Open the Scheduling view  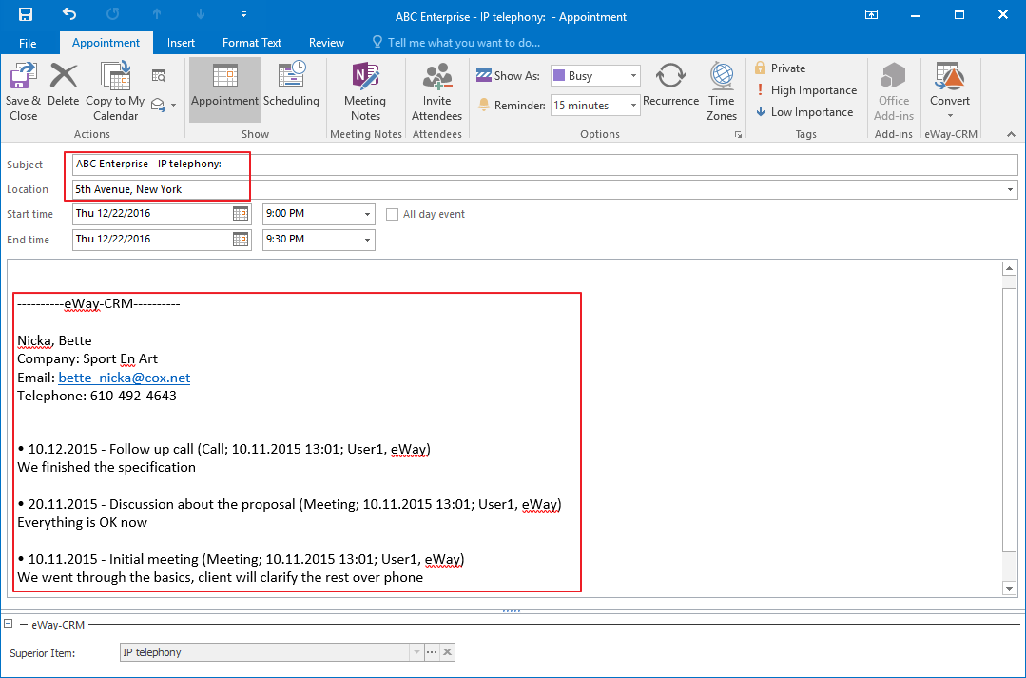291,90
